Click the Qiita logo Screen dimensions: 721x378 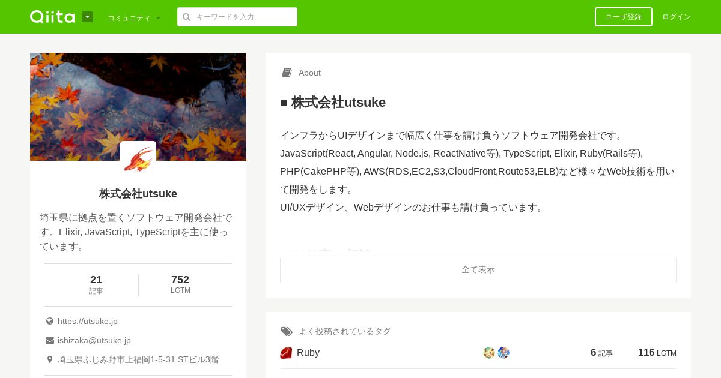tap(52, 17)
